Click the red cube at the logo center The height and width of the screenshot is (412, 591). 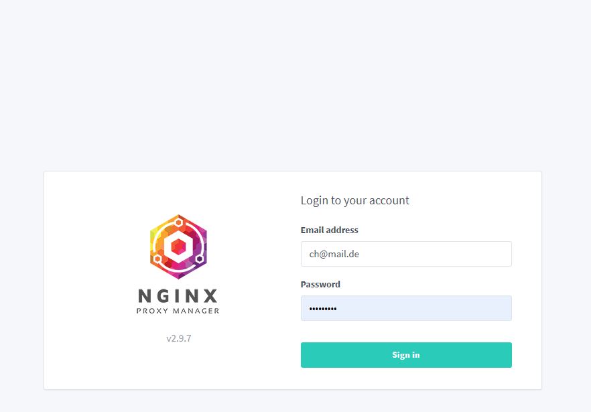(178, 247)
